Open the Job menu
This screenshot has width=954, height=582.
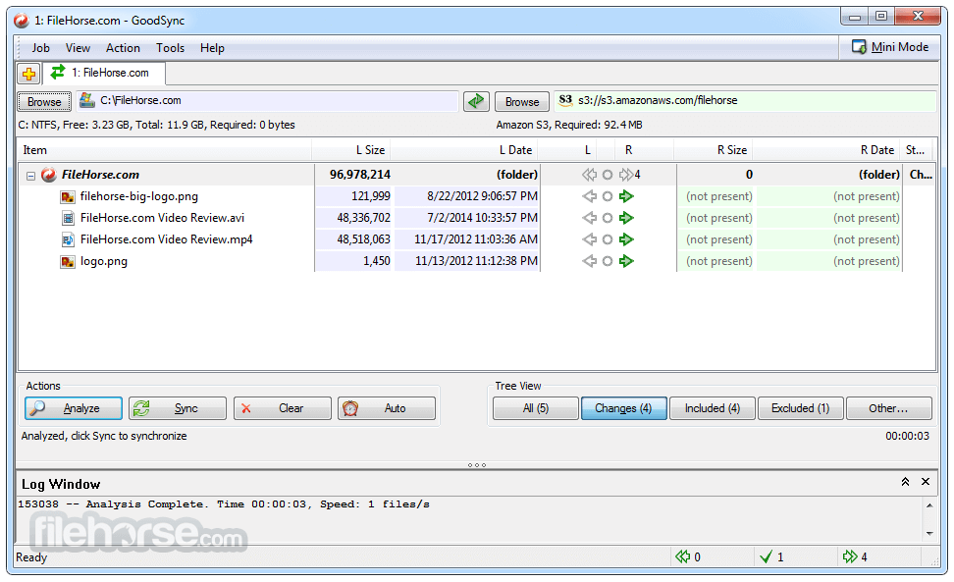[40, 48]
